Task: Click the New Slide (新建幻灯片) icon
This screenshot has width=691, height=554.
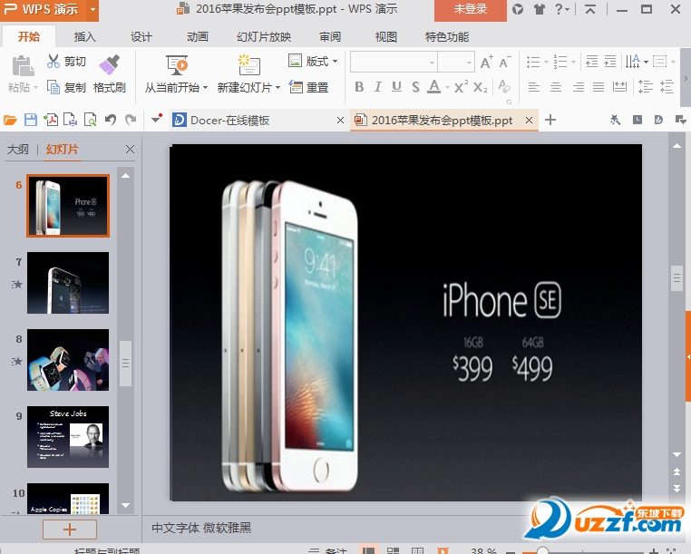Action: (x=249, y=65)
